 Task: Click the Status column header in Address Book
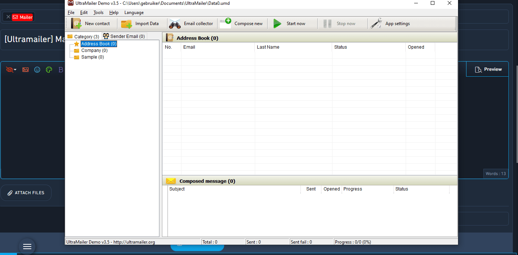click(x=369, y=47)
